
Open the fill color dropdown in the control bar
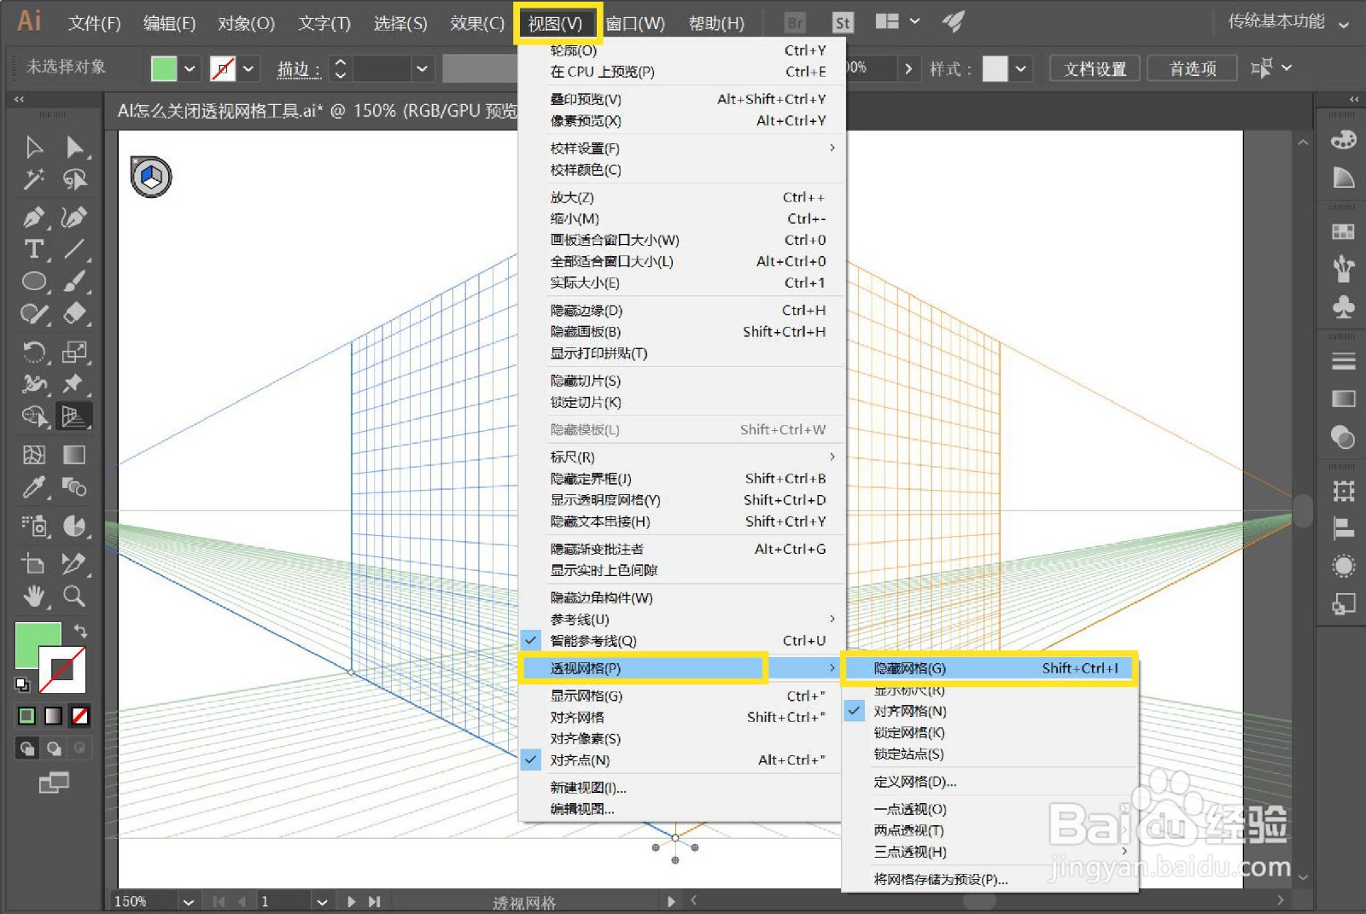[190, 67]
